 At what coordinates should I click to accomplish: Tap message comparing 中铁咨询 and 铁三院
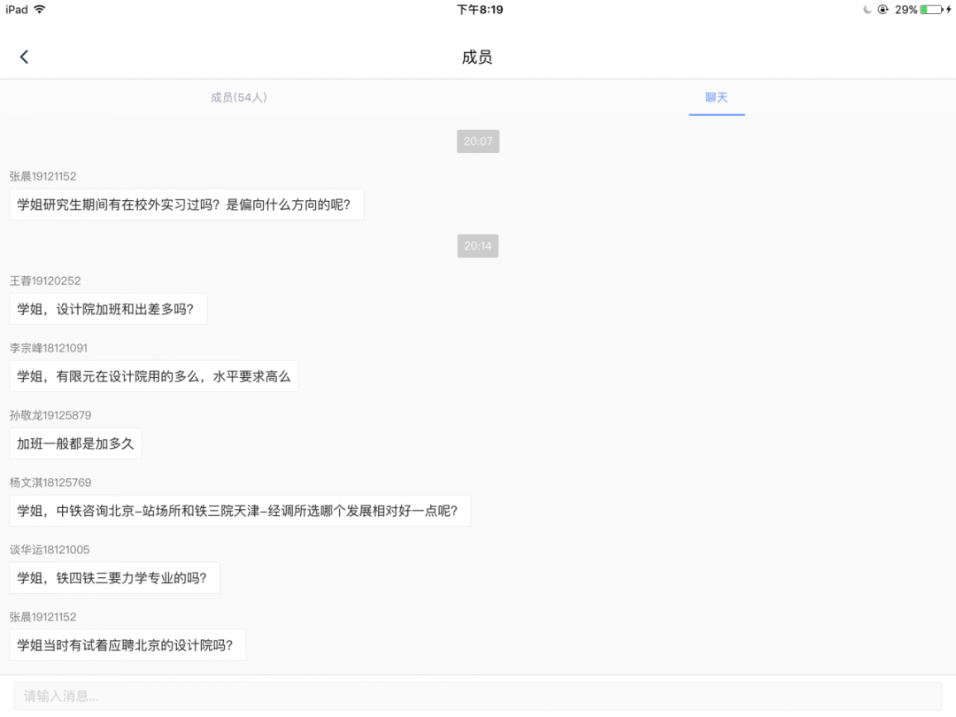(x=239, y=511)
